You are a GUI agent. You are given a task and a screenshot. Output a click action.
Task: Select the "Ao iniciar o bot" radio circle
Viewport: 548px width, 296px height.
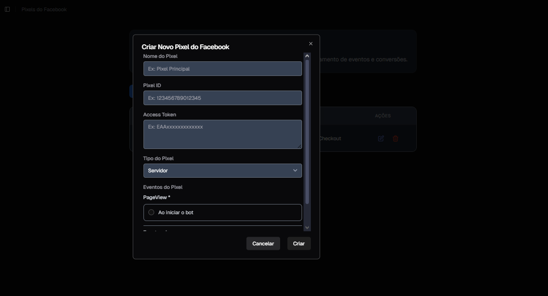coord(151,212)
